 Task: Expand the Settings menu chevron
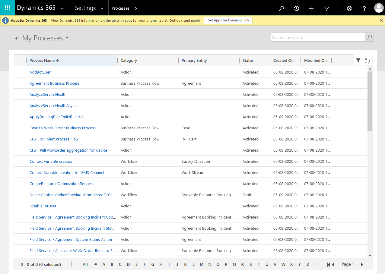coord(102,8)
